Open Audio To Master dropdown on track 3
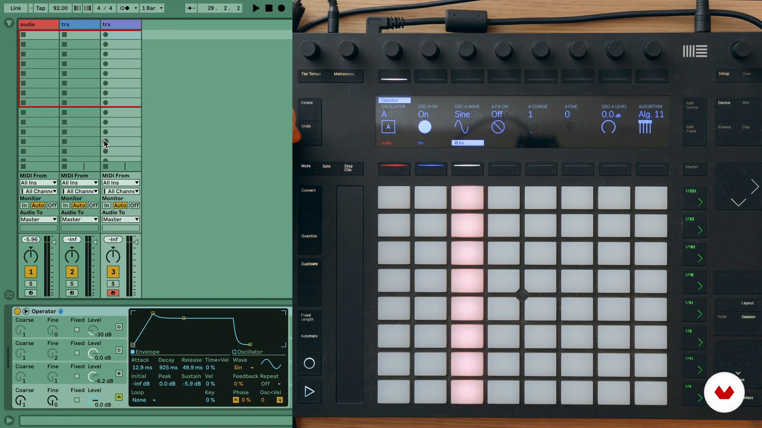This screenshot has height=428, width=762. click(x=121, y=220)
